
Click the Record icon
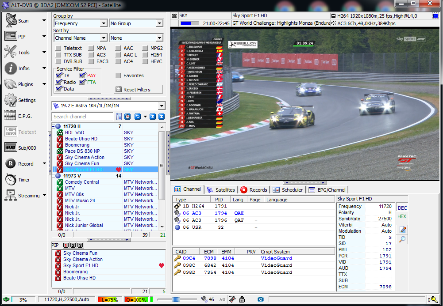click(x=11, y=163)
